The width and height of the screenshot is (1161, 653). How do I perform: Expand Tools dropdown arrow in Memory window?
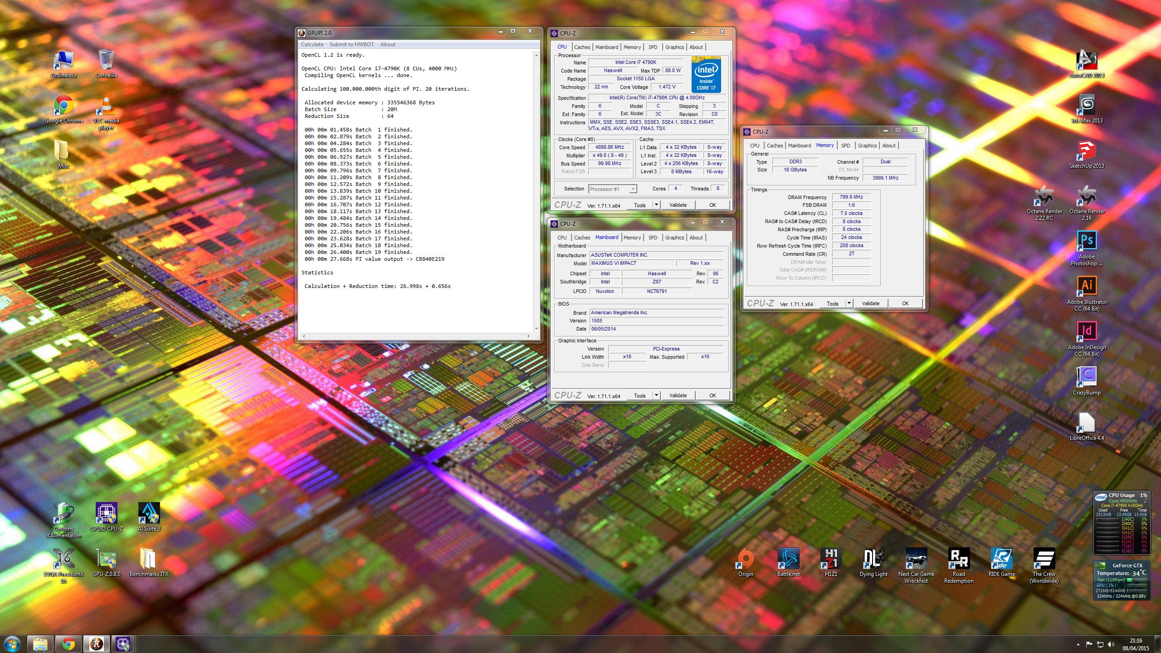pyautogui.click(x=849, y=303)
